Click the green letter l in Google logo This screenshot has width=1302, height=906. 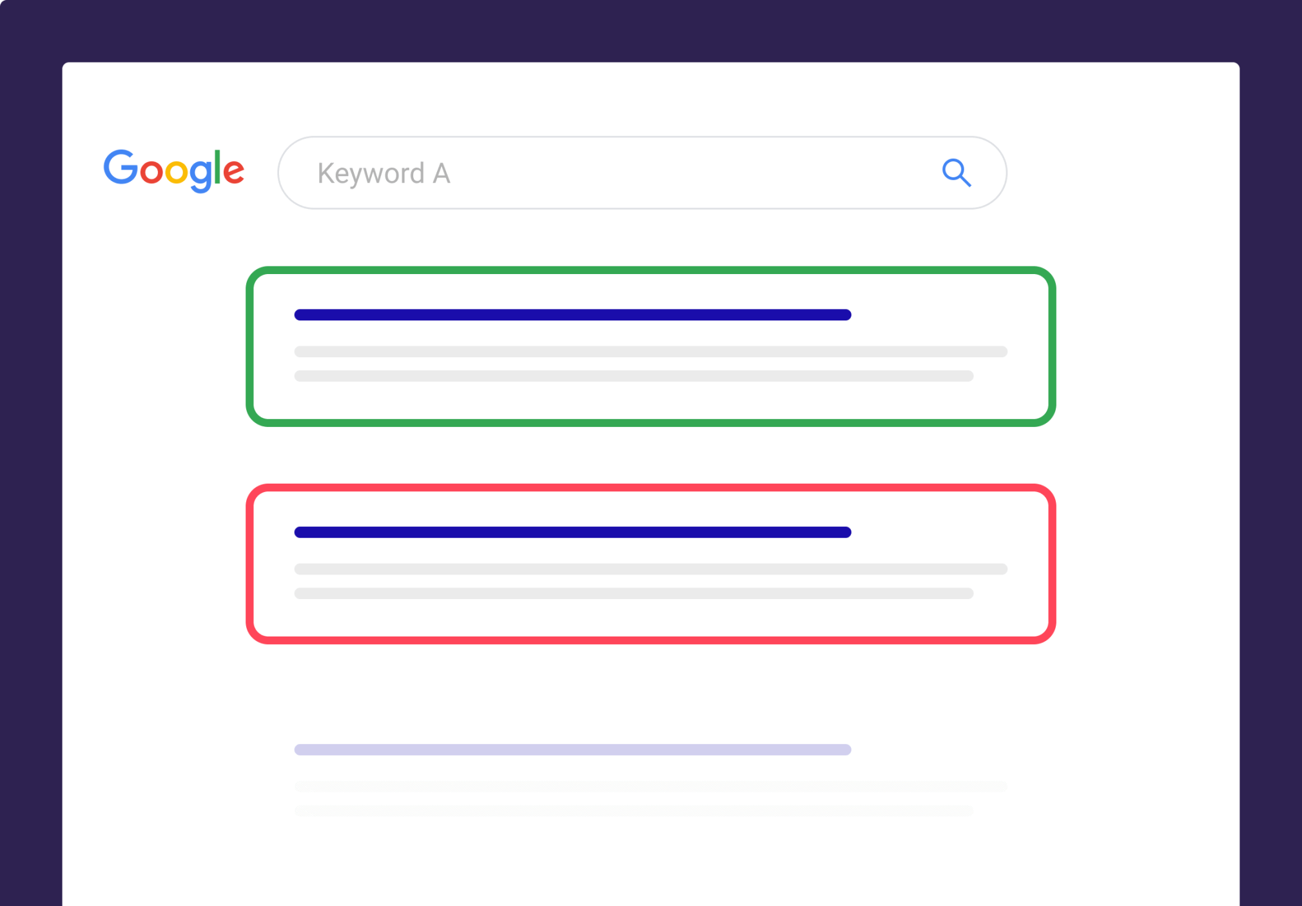click(218, 166)
